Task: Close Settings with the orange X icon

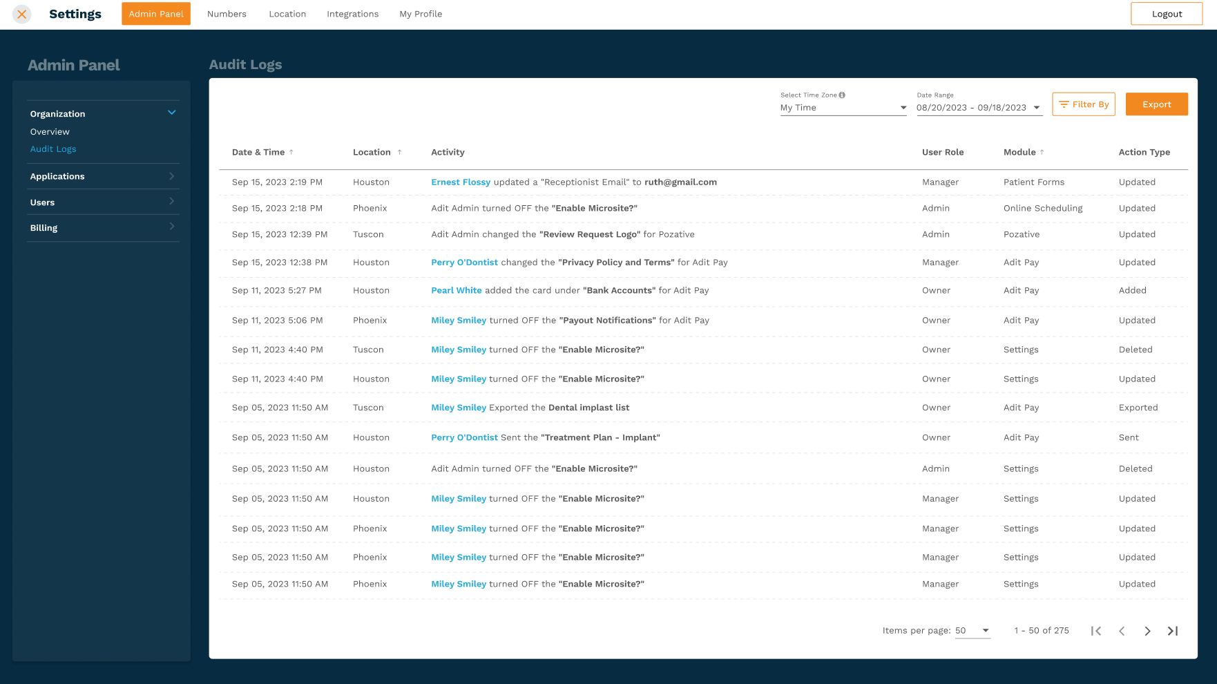Action: pyautogui.click(x=22, y=14)
